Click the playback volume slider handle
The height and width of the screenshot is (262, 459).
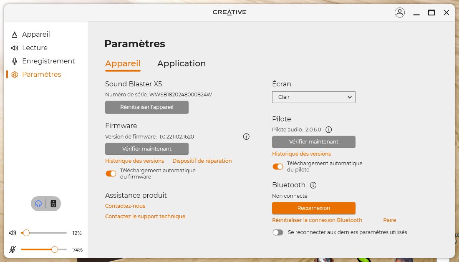(x=26, y=233)
